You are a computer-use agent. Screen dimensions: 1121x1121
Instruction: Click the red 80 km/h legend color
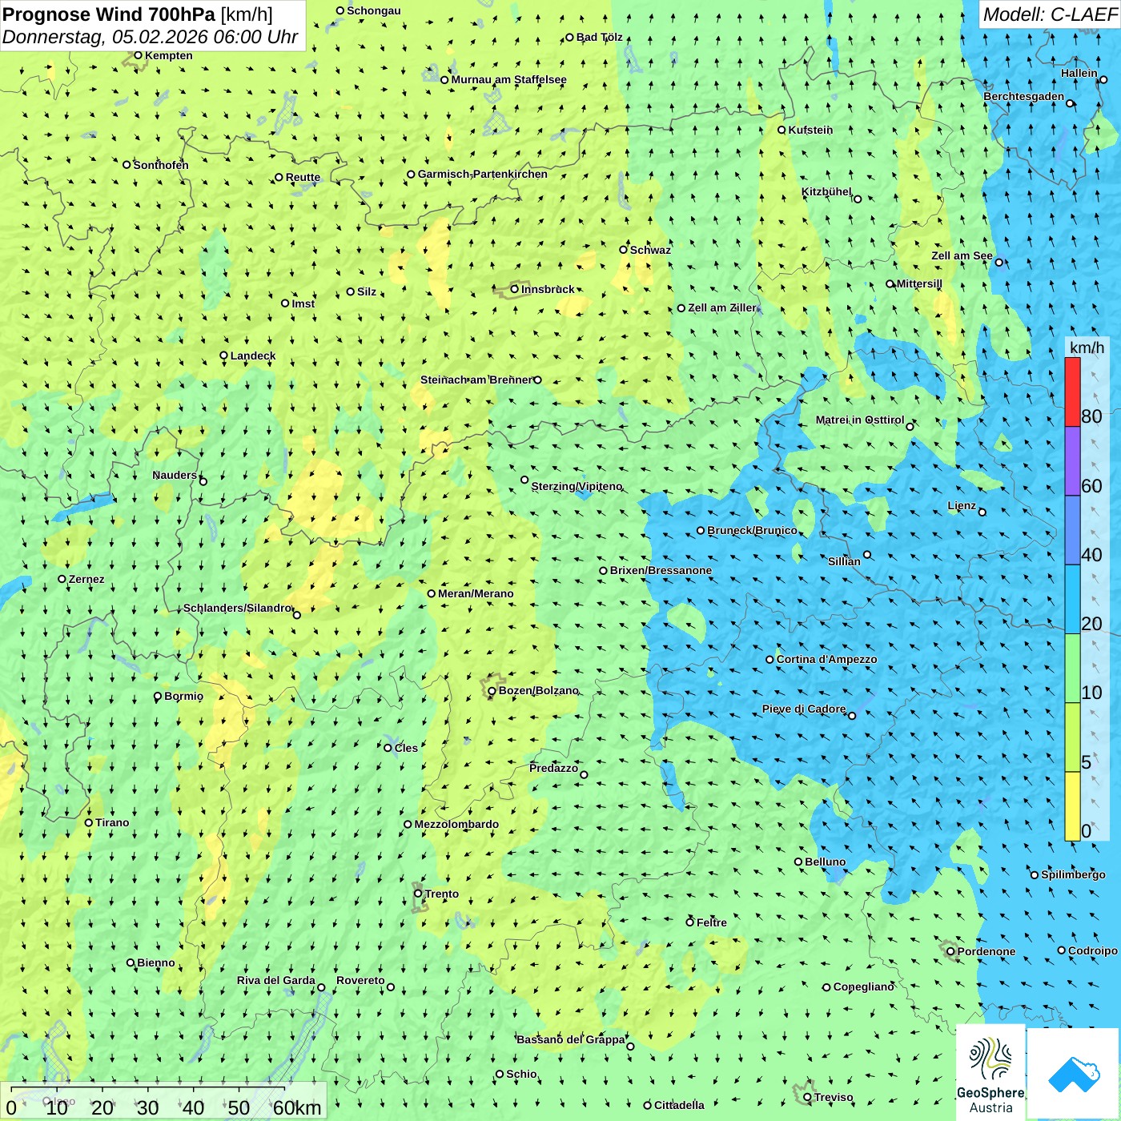[1072, 392]
